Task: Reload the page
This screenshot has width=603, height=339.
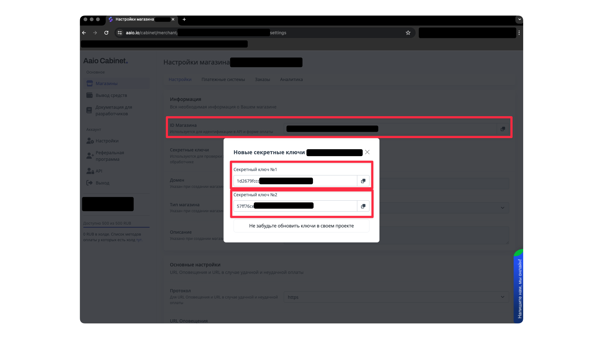Action: tap(106, 33)
